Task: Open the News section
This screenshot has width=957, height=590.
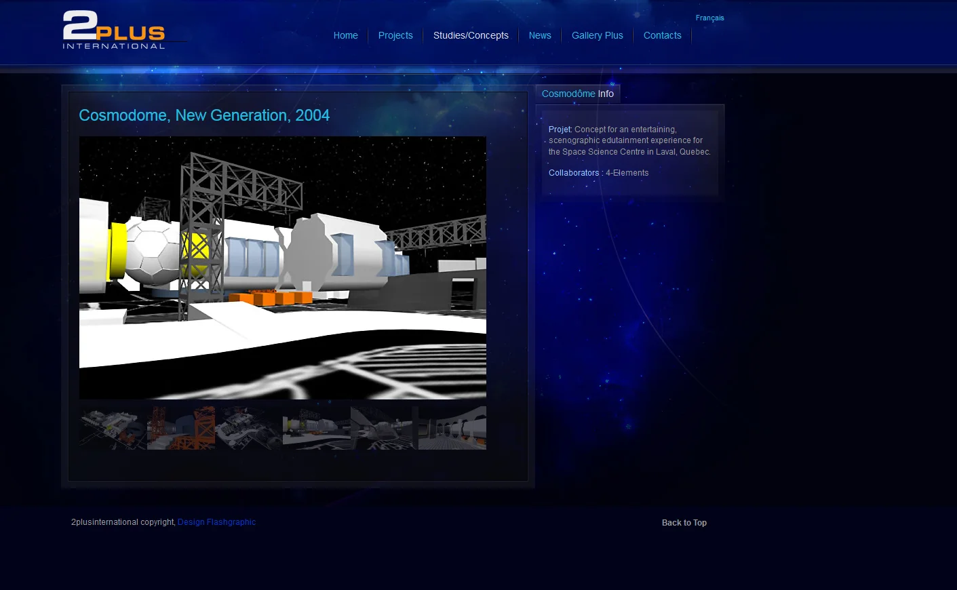Action: 540,35
